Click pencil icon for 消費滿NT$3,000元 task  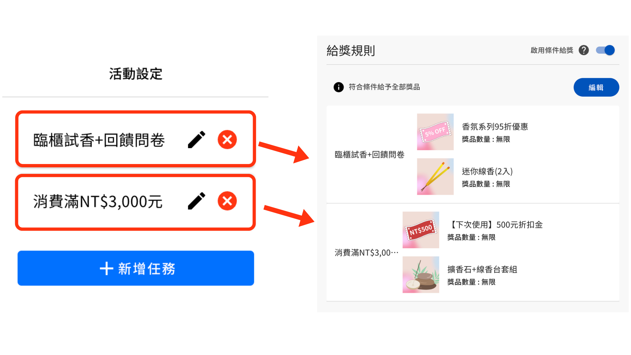197,201
